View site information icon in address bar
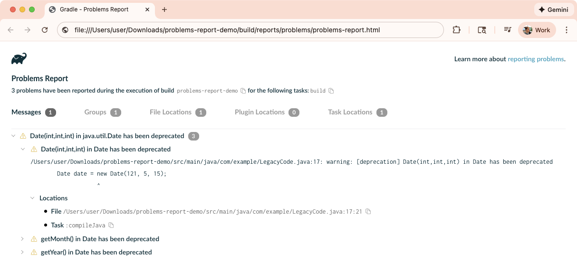The width and height of the screenshot is (577, 263). pyautogui.click(x=66, y=30)
